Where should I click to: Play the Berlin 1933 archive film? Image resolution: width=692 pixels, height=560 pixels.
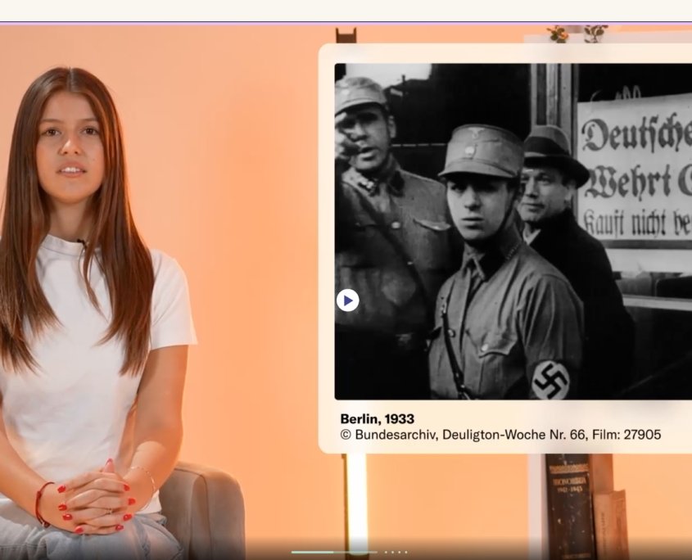(x=347, y=300)
